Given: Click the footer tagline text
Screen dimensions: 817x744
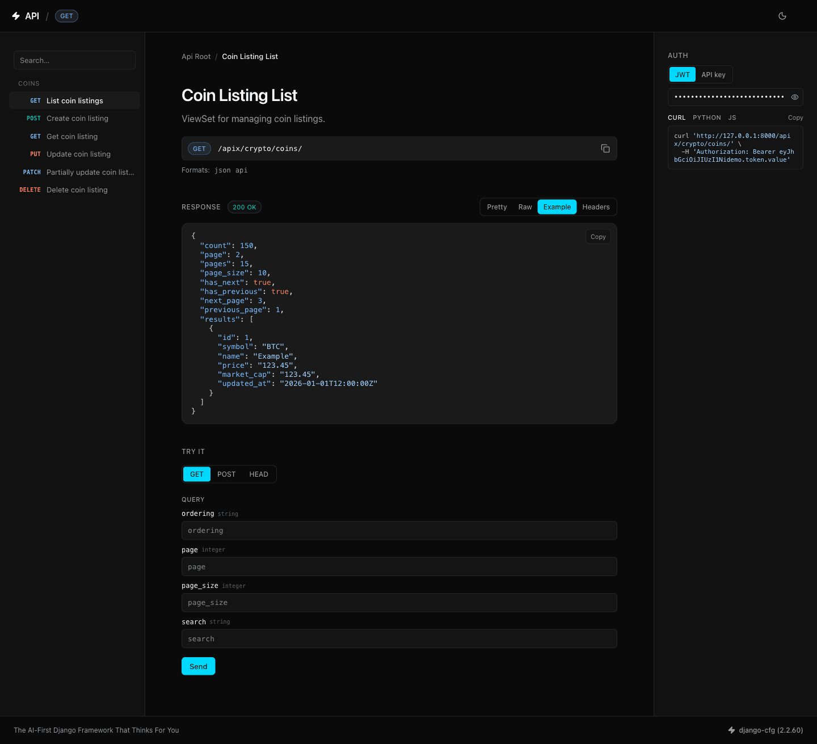Looking at the screenshot, I should (x=96, y=730).
